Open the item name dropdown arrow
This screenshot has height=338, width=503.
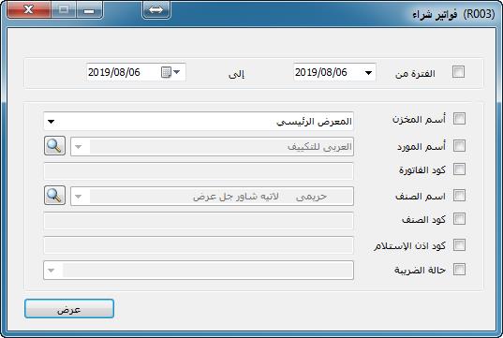tap(79, 197)
